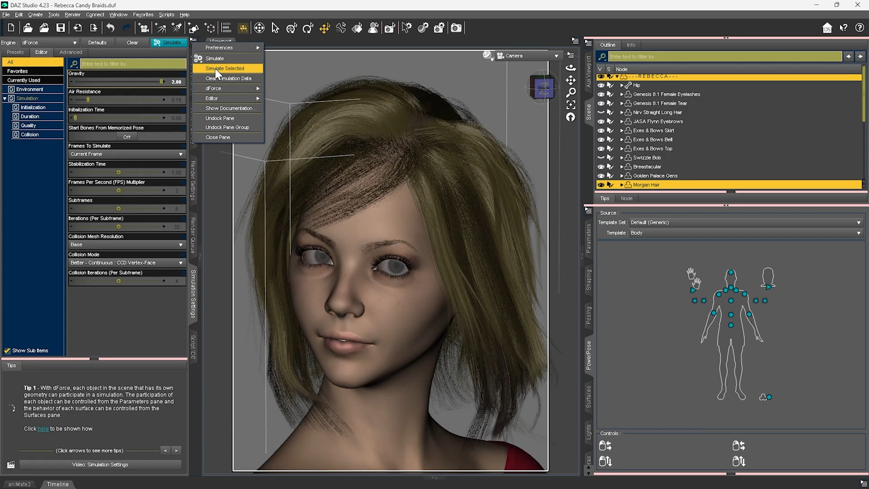Save the scene with the floppy disk icon
Image resolution: width=869 pixels, height=489 pixels.
point(60,28)
